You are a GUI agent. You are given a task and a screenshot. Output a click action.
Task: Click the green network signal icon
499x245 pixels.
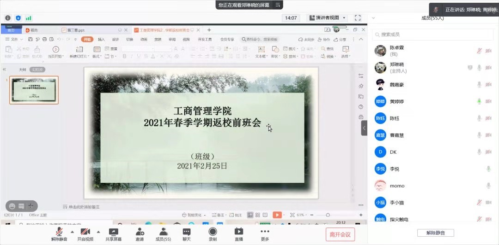pyautogui.click(x=29, y=18)
